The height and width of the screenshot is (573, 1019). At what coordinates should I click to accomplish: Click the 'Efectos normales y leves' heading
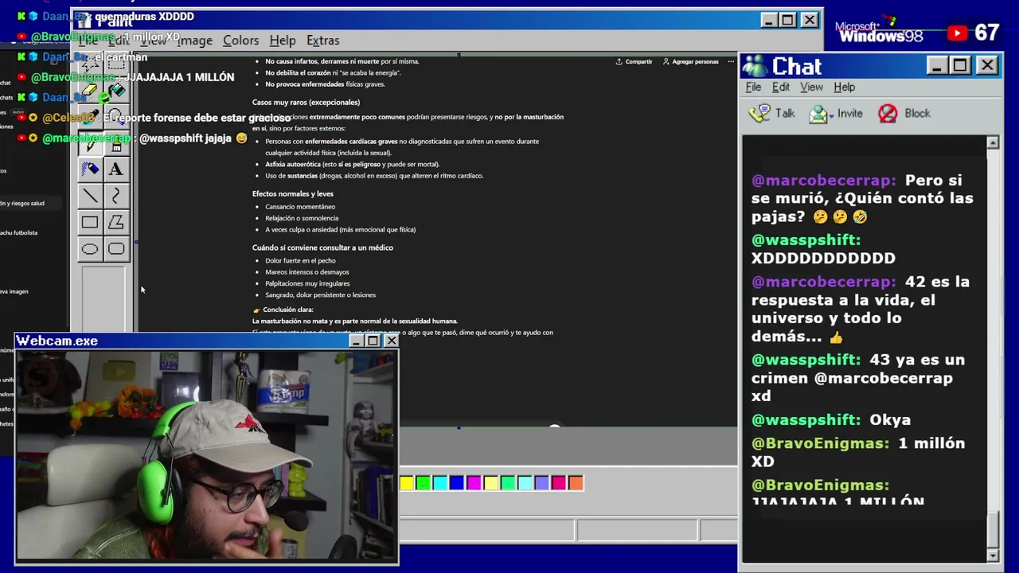(292, 193)
